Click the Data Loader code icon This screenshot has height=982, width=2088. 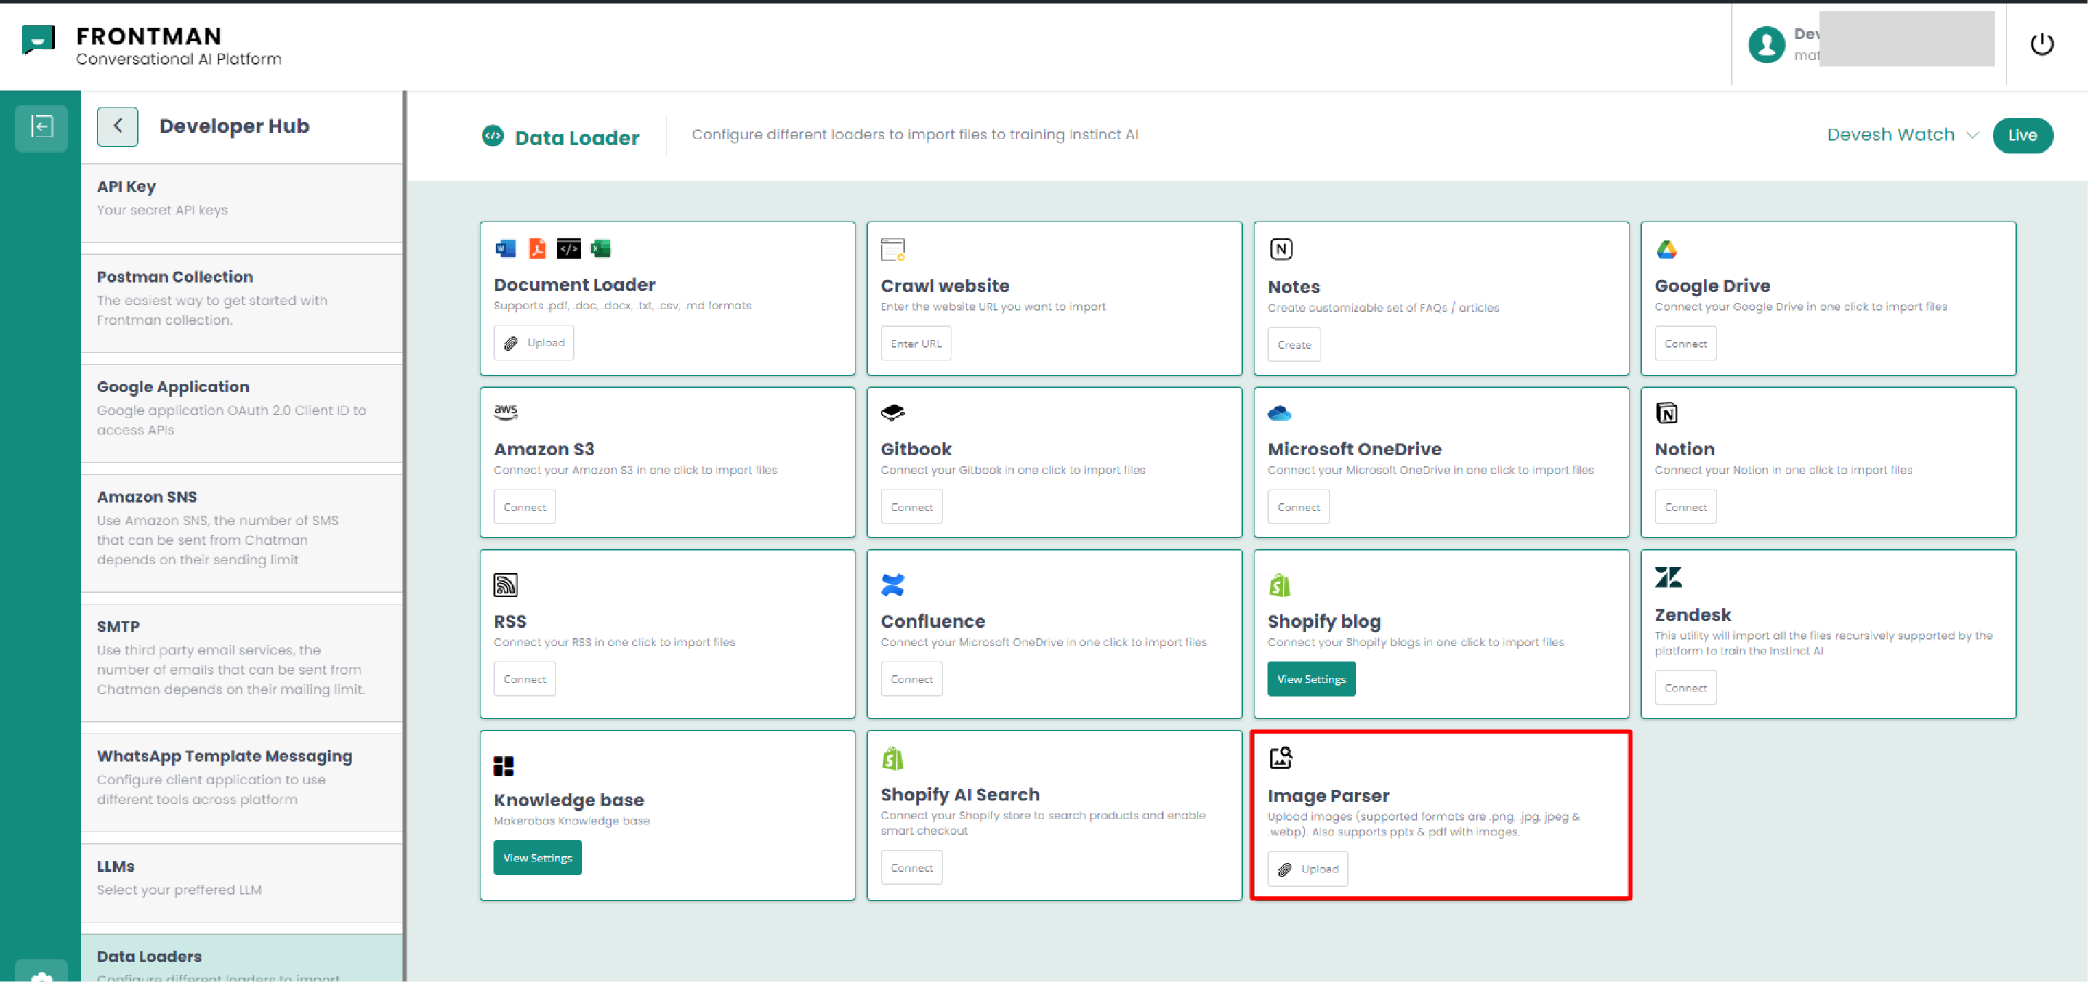pos(492,136)
